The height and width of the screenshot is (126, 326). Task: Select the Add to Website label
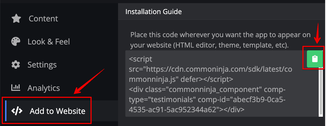click(x=57, y=111)
